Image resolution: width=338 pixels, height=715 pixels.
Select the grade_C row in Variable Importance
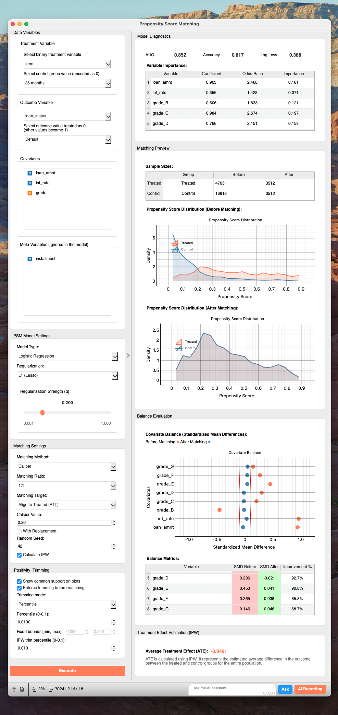pyautogui.click(x=230, y=113)
